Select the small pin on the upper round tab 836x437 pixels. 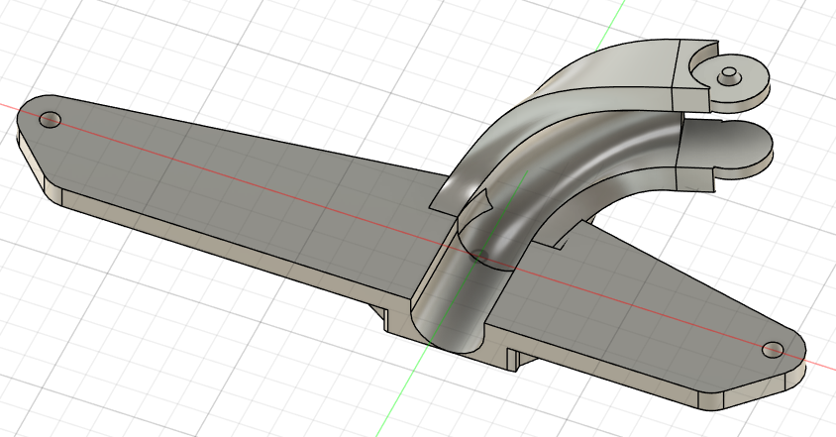coord(728,75)
